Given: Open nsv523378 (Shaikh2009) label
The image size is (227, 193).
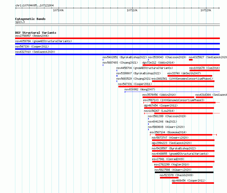Looking at the screenshot, I should (176, 175).
